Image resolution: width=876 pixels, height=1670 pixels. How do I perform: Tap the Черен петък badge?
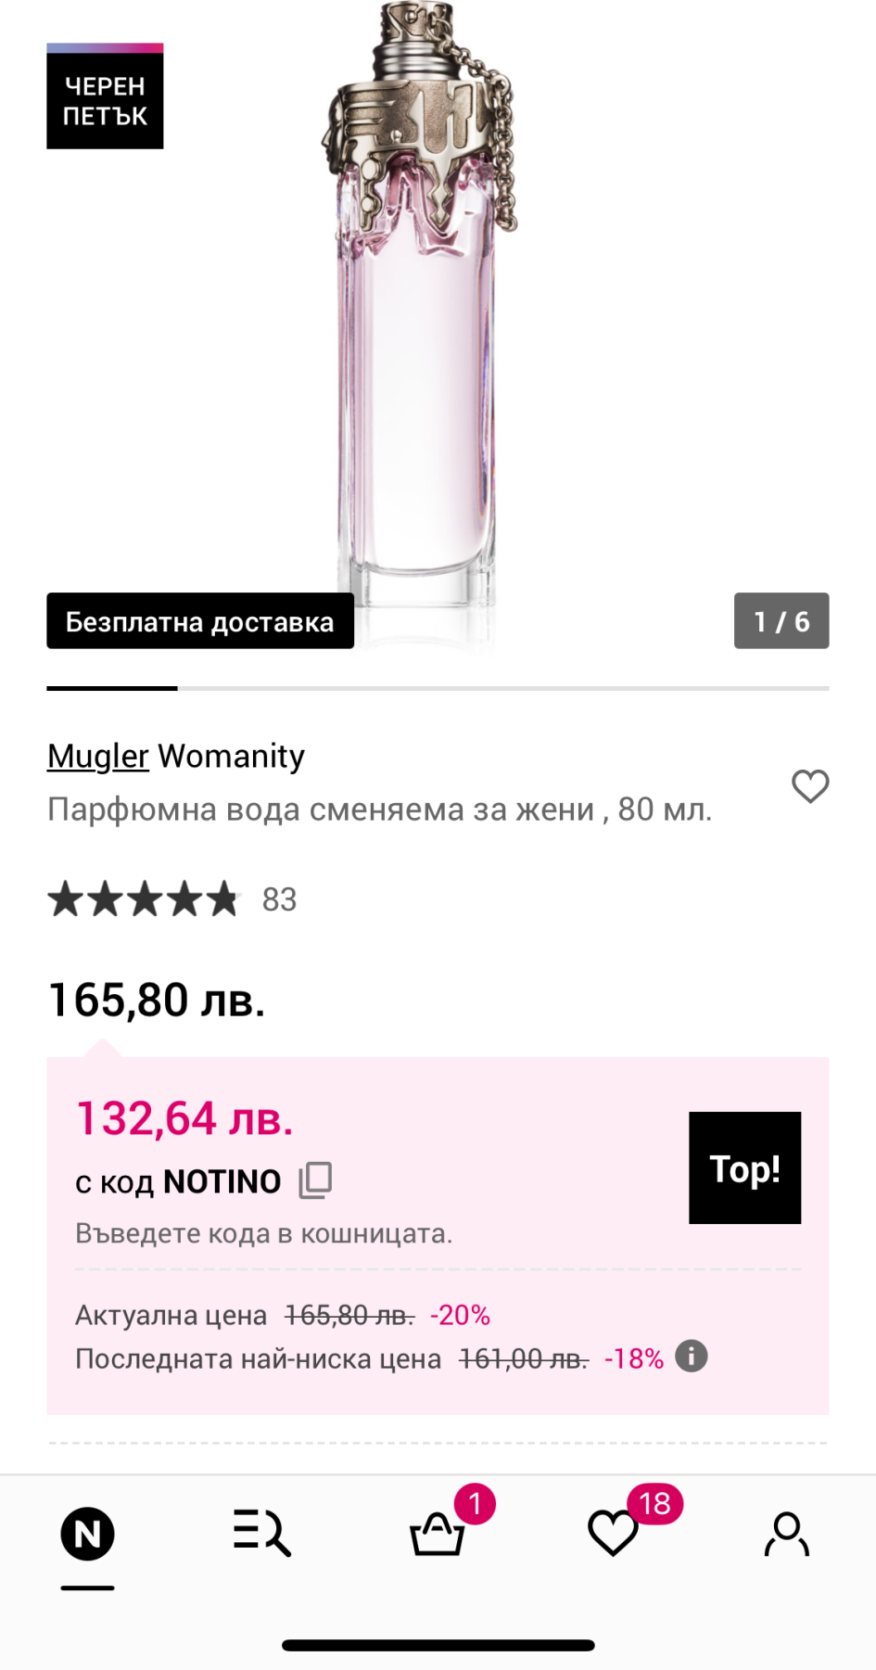(x=105, y=96)
